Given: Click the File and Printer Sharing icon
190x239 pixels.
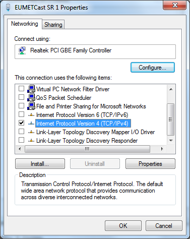Looking at the screenshot, I should coord(31,106).
